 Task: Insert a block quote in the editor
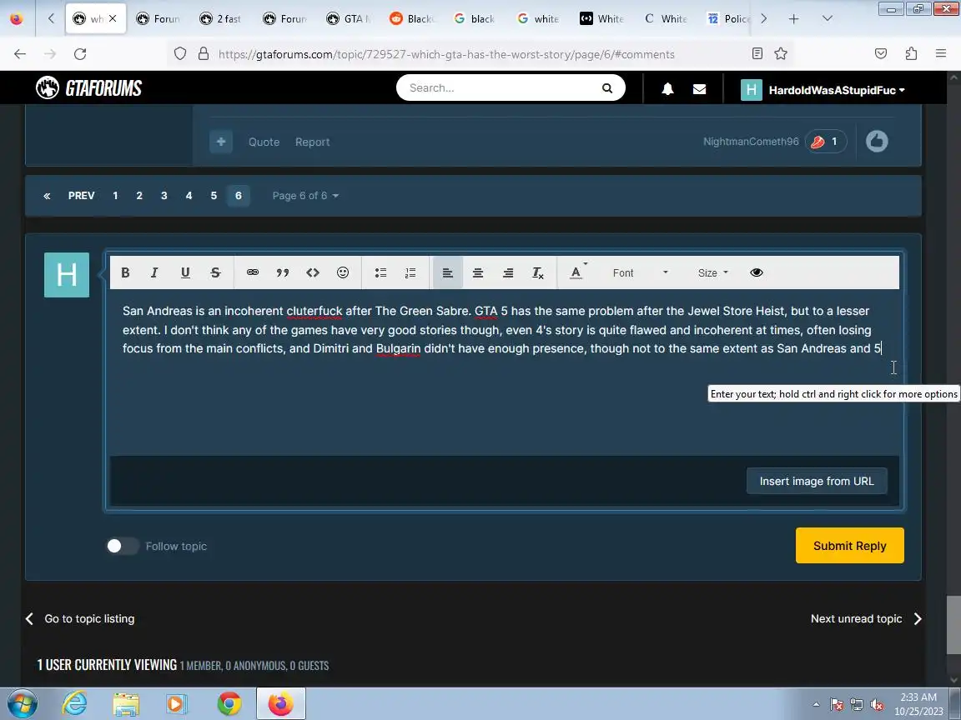point(283,272)
